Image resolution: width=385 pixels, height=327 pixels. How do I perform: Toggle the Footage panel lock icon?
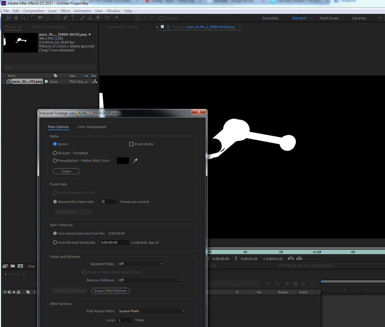(168, 27)
